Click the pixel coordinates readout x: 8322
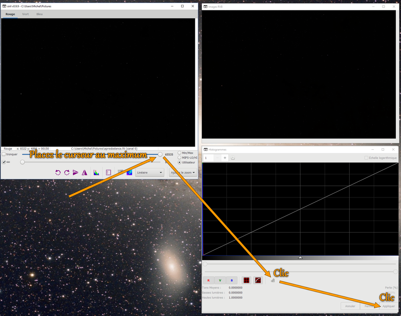This screenshot has height=316, width=401. pyautogui.click(x=33, y=149)
